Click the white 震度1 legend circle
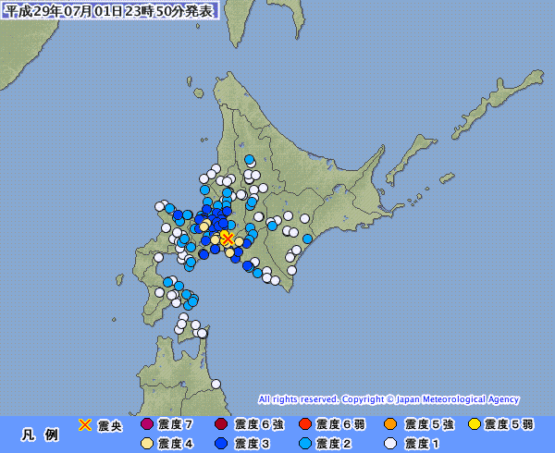Viewport: 555px width, 453px height. click(x=390, y=444)
